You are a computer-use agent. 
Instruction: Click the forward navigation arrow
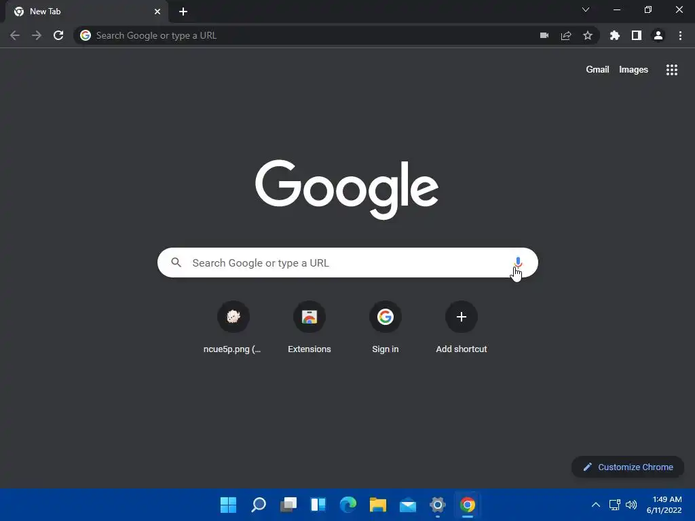37,35
